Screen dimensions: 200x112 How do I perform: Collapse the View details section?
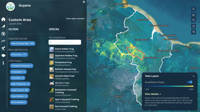pyautogui.click(x=153, y=94)
